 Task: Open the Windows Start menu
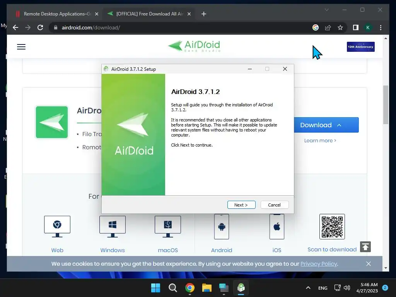pos(155,288)
